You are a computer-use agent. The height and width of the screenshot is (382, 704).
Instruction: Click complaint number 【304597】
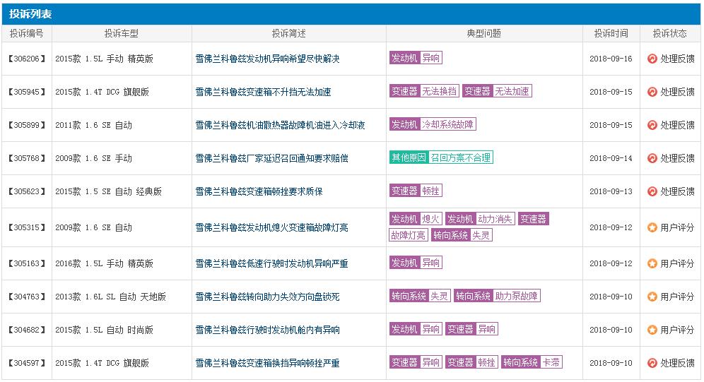27,363
